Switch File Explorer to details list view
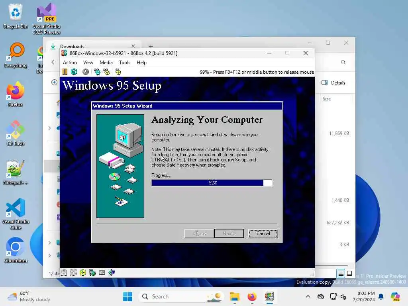The width and height of the screenshot is (408, 306). click(341, 273)
